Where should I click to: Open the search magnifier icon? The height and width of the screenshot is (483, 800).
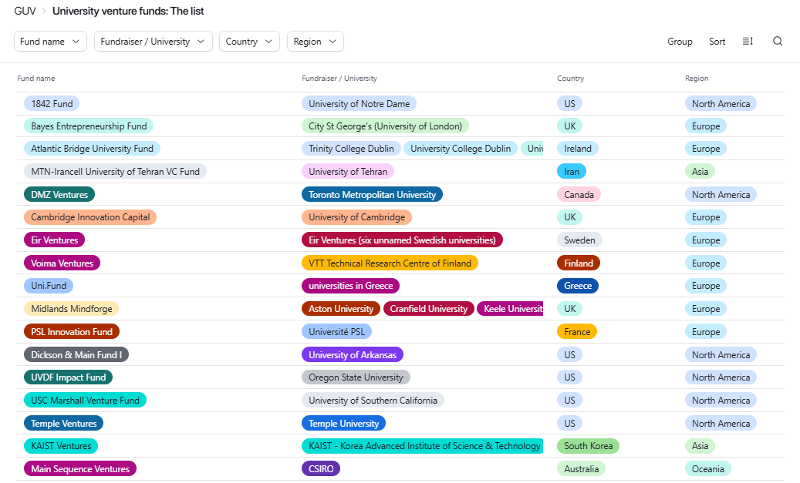[x=778, y=42]
